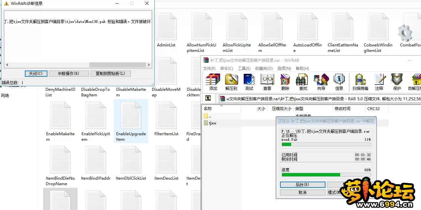Sort by the 名称 column header
The height and width of the screenshot is (210, 421).
tap(222, 108)
